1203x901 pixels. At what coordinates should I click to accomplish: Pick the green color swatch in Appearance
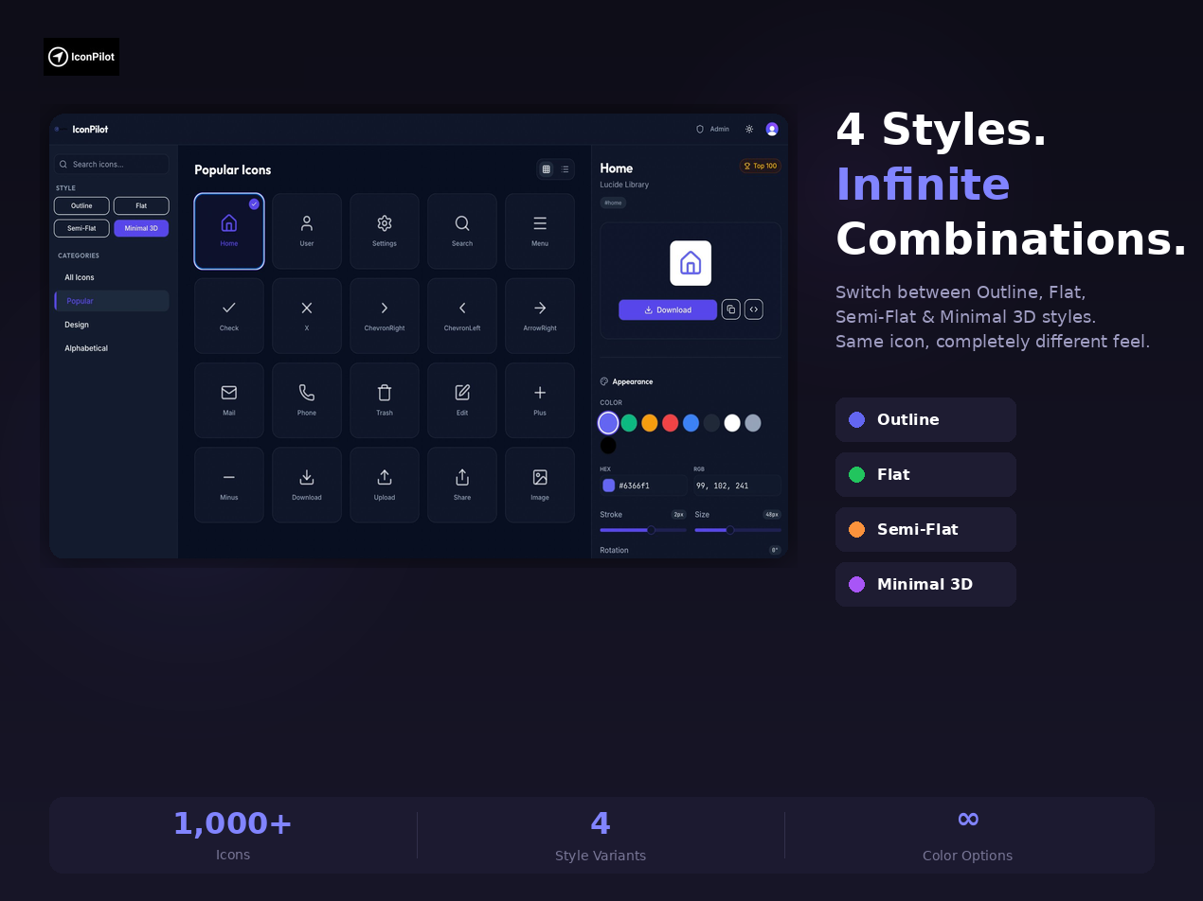point(629,423)
